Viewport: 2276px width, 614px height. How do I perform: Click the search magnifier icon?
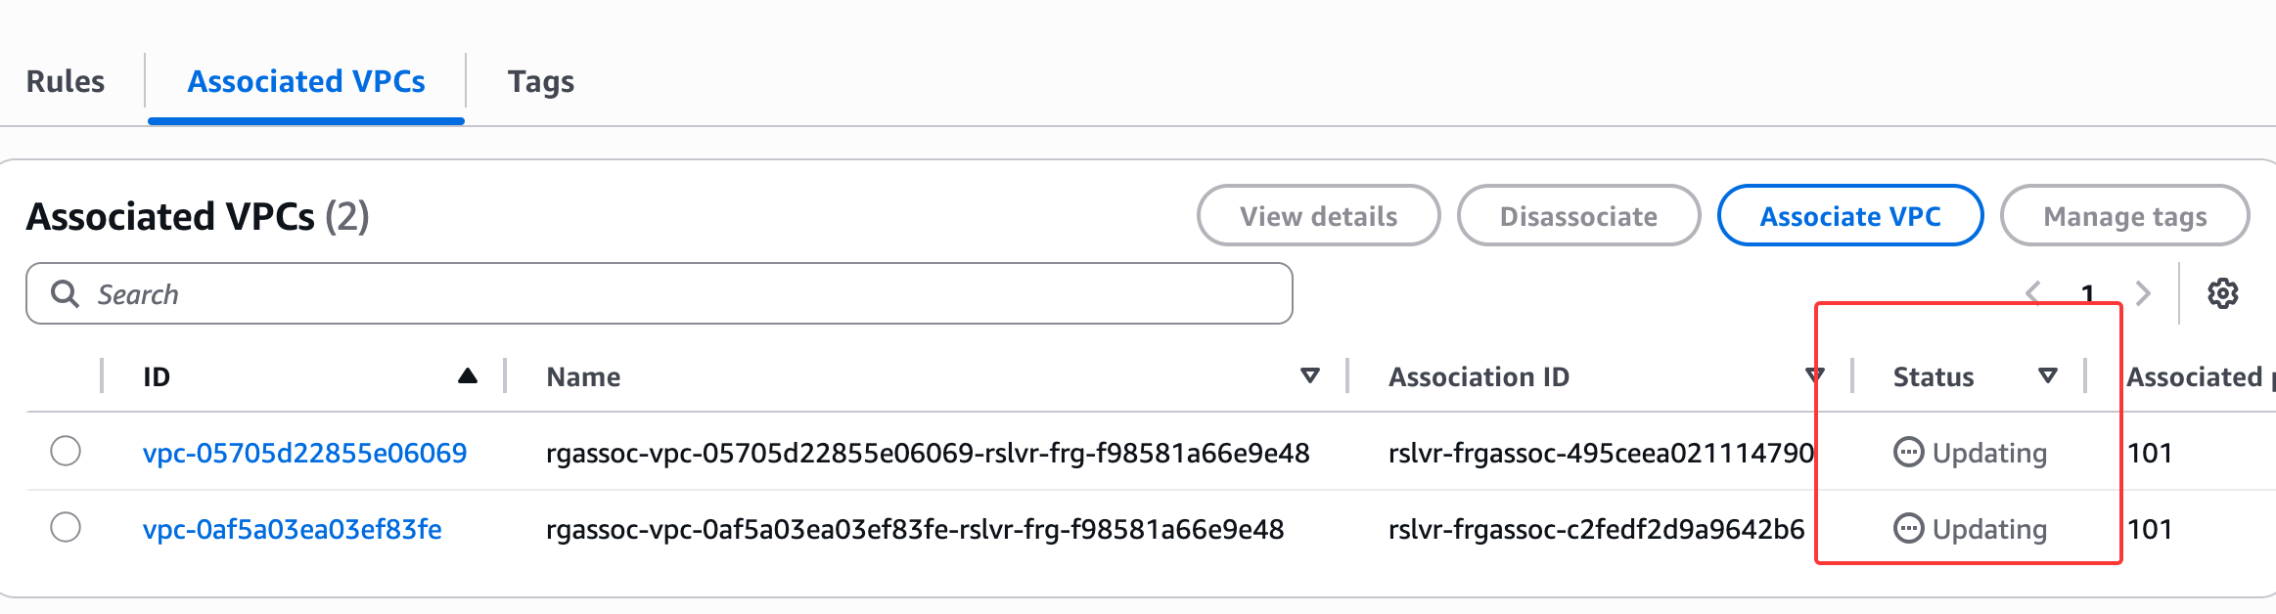(x=65, y=293)
